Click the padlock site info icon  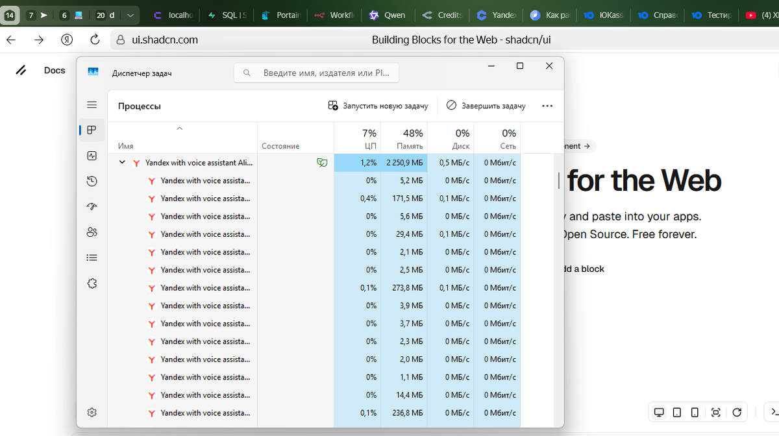coord(119,40)
